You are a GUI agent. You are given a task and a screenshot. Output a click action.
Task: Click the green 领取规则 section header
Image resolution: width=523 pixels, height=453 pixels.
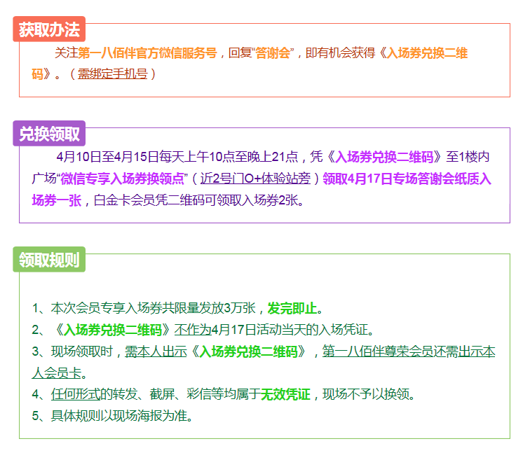(x=49, y=260)
